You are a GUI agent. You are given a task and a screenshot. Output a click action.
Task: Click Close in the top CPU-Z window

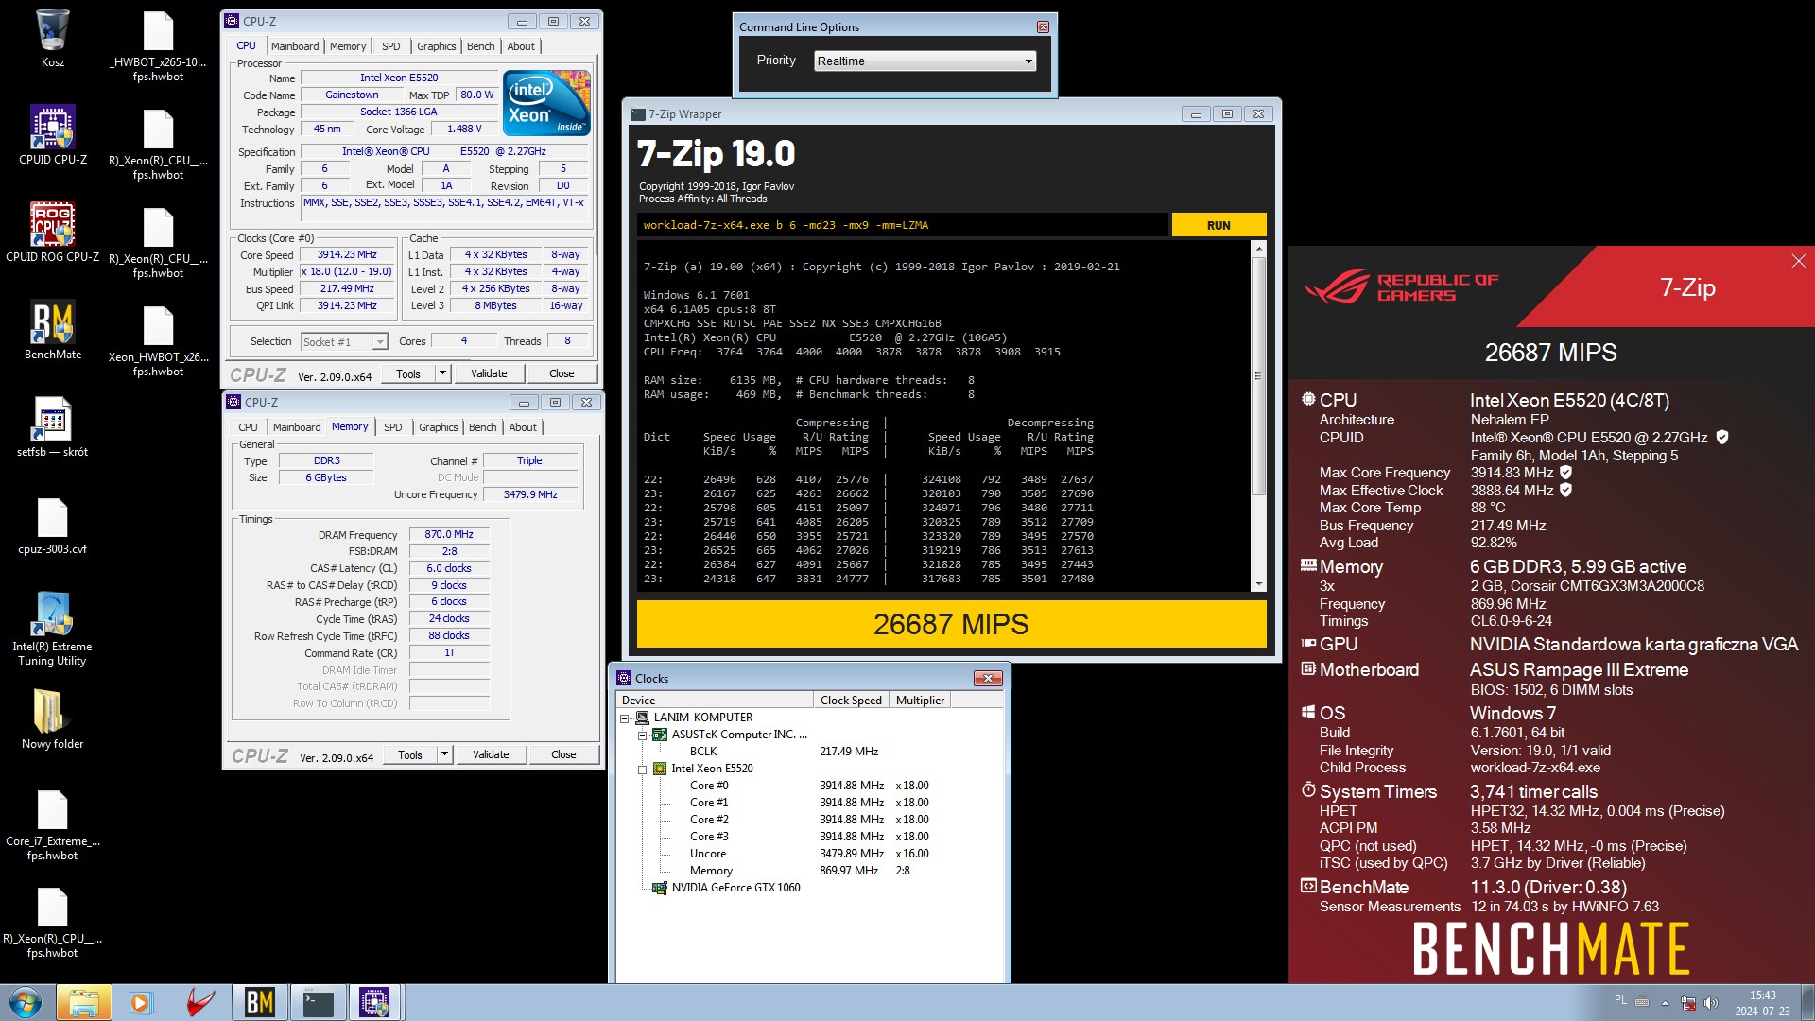(x=562, y=373)
